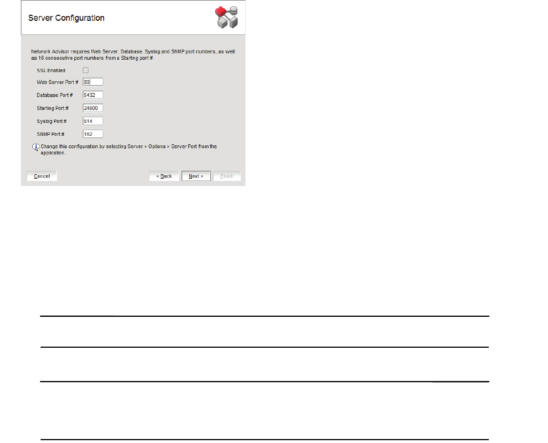Select the SNMP Port # input showing 162
The height and width of the screenshot is (443, 548).
pyautogui.click(x=93, y=134)
